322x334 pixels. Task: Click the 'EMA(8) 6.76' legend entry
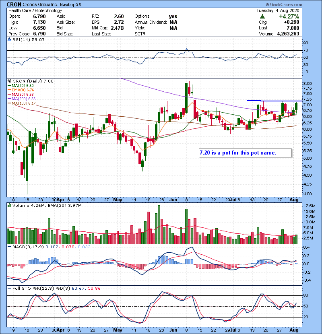(21, 90)
